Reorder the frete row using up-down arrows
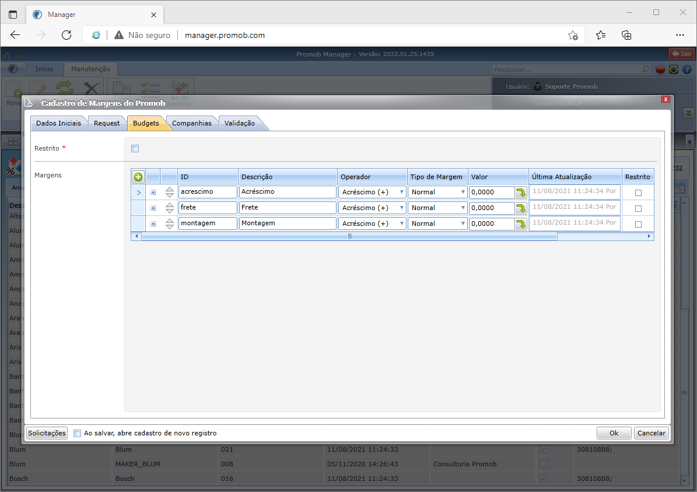The width and height of the screenshot is (697, 492). (x=169, y=208)
